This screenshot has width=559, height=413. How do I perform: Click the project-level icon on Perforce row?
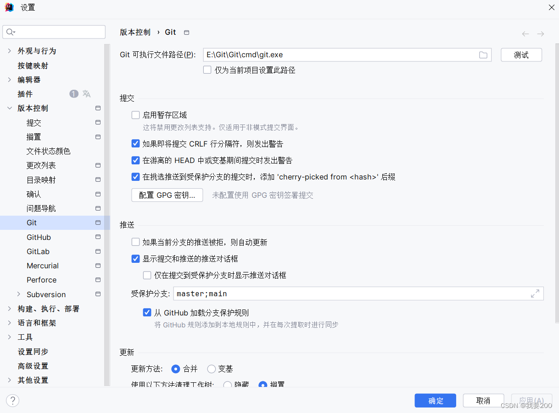98,280
